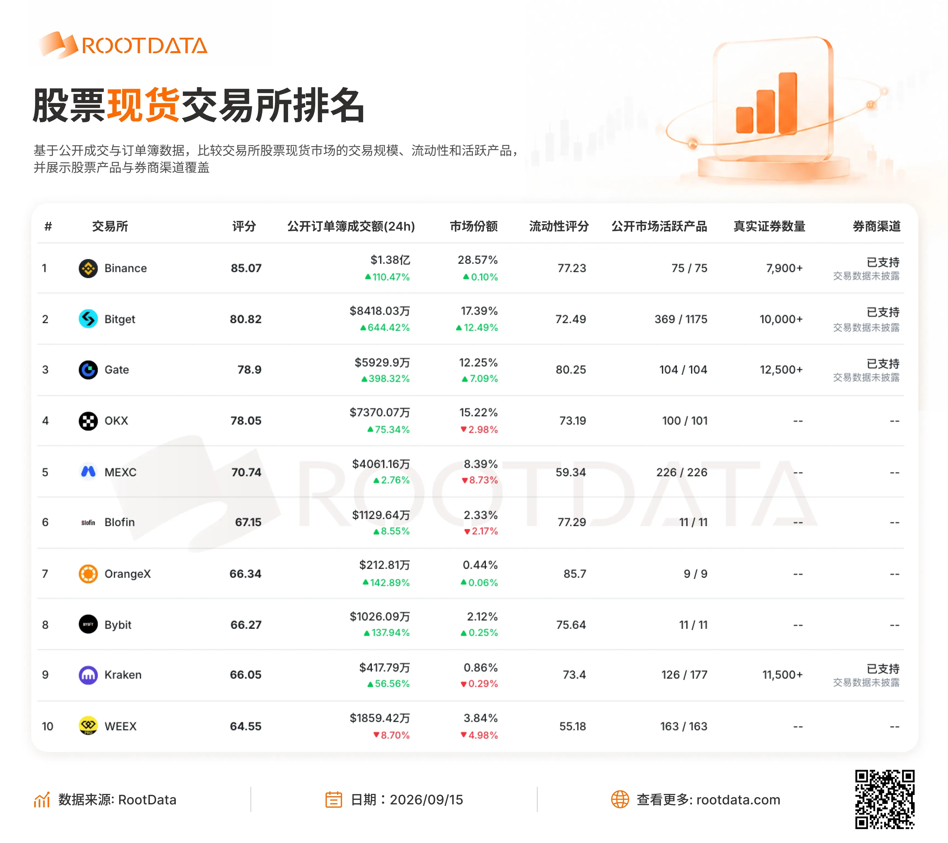This screenshot has height=843, width=948.
Task: Click 已支持 in the Kraken row
Action: [883, 669]
